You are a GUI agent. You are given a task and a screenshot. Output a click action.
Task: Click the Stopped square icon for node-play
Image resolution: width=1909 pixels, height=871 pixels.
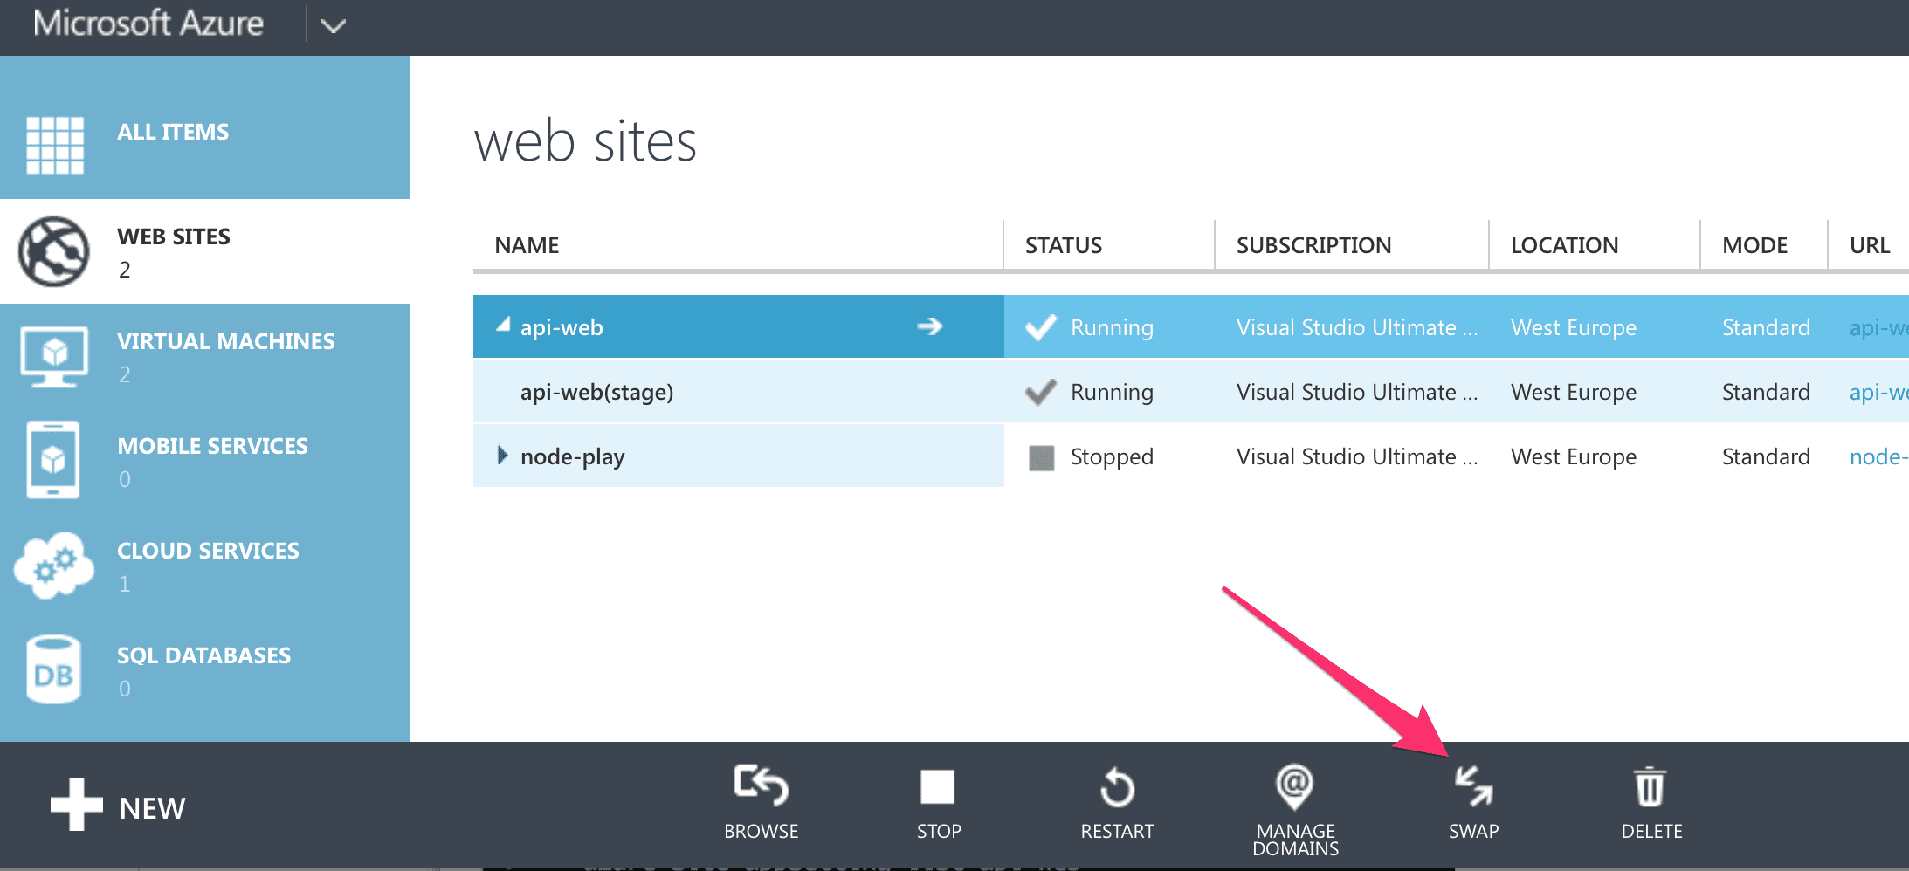coord(1041,457)
